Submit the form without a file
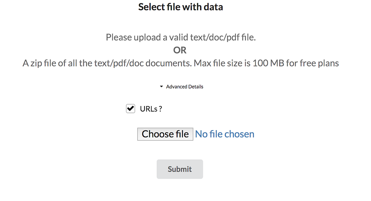 (180, 169)
